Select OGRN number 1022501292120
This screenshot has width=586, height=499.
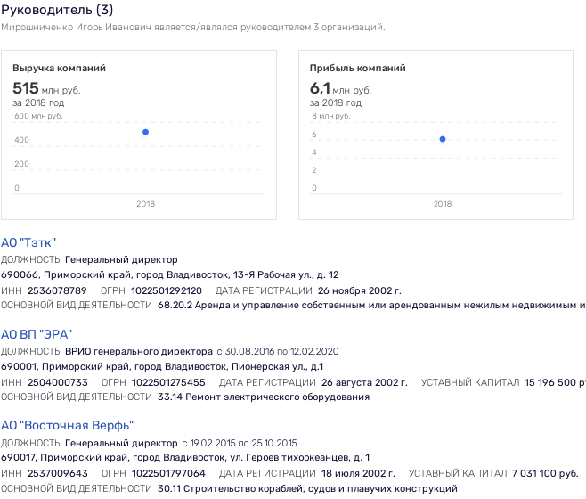click(167, 290)
